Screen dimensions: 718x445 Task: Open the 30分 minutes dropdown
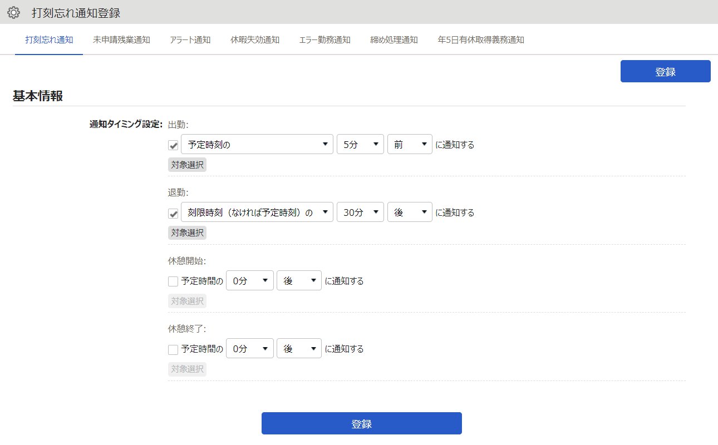point(361,212)
